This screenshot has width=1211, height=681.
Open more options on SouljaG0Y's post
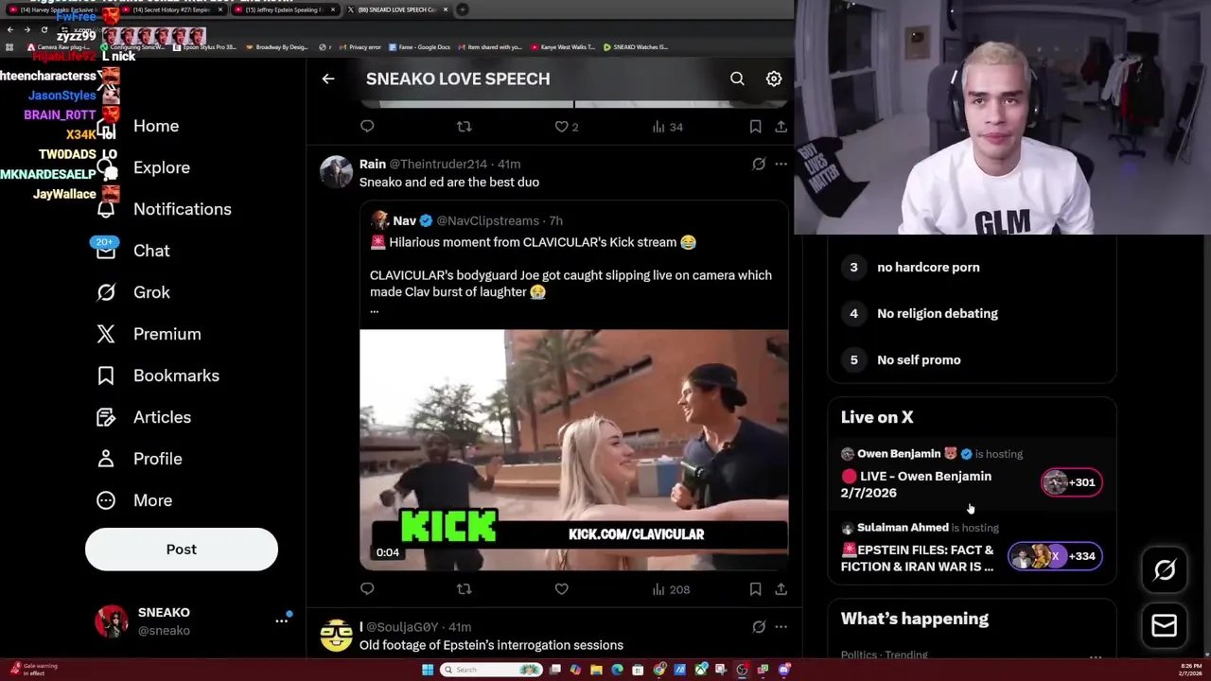click(x=781, y=626)
